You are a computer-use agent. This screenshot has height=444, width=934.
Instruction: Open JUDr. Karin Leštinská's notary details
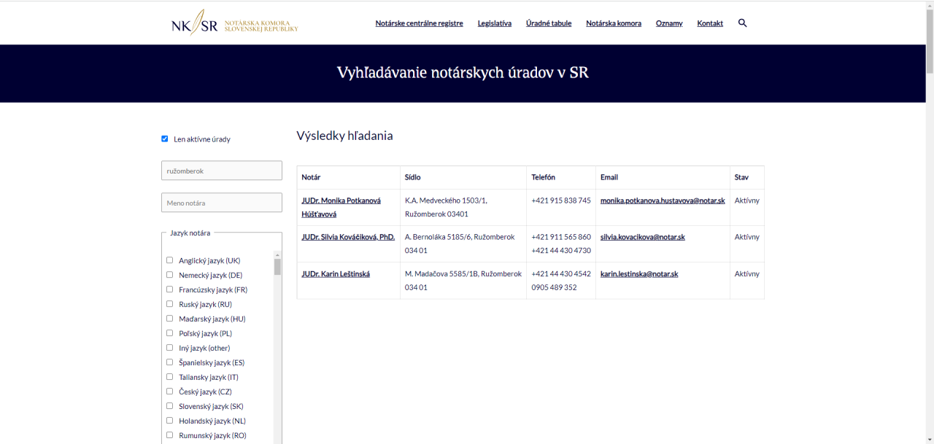click(x=336, y=274)
